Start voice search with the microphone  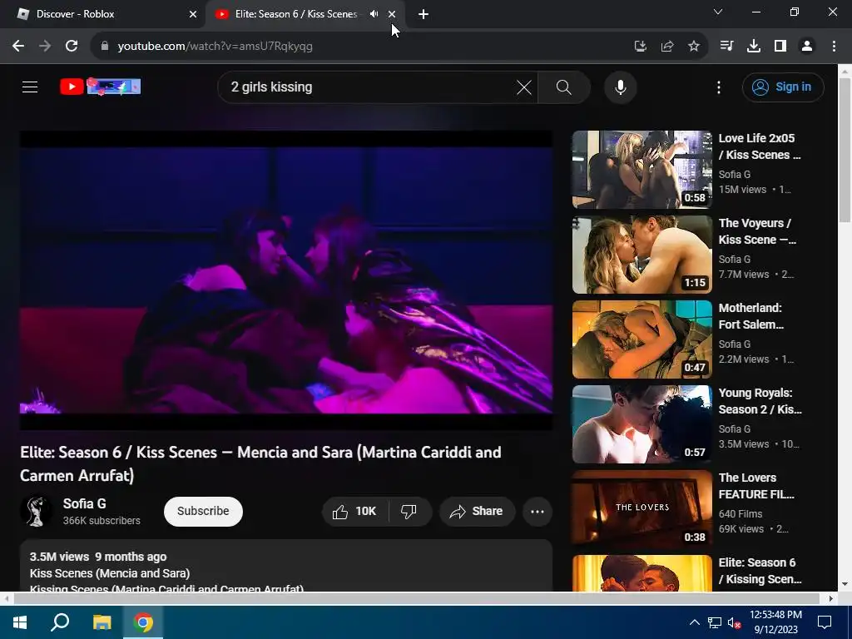pyautogui.click(x=620, y=87)
